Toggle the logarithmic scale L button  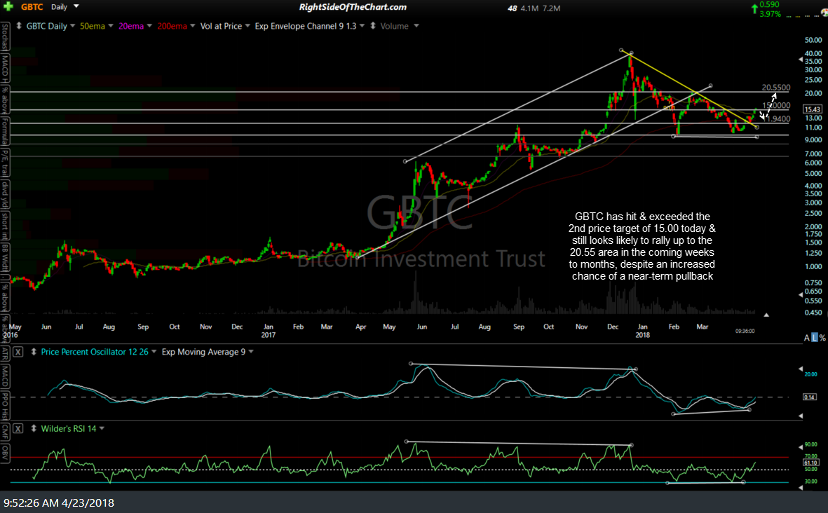814,338
